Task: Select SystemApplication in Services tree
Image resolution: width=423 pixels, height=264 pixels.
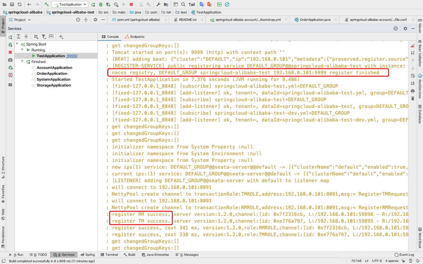Action: tap(53, 79)
